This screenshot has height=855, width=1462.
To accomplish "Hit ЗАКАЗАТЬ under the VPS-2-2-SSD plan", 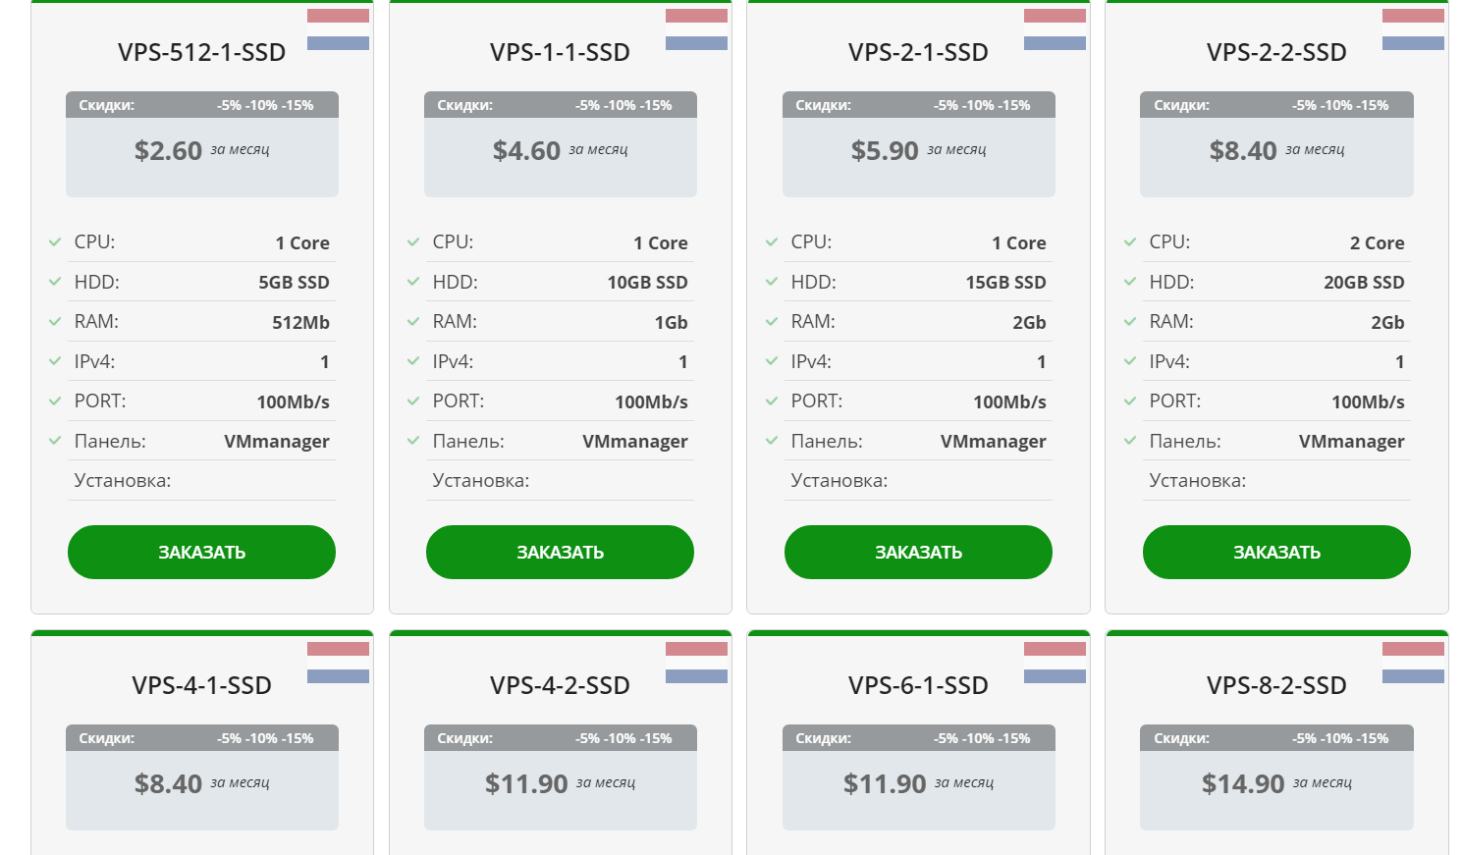I will [x=1276, y=552].
